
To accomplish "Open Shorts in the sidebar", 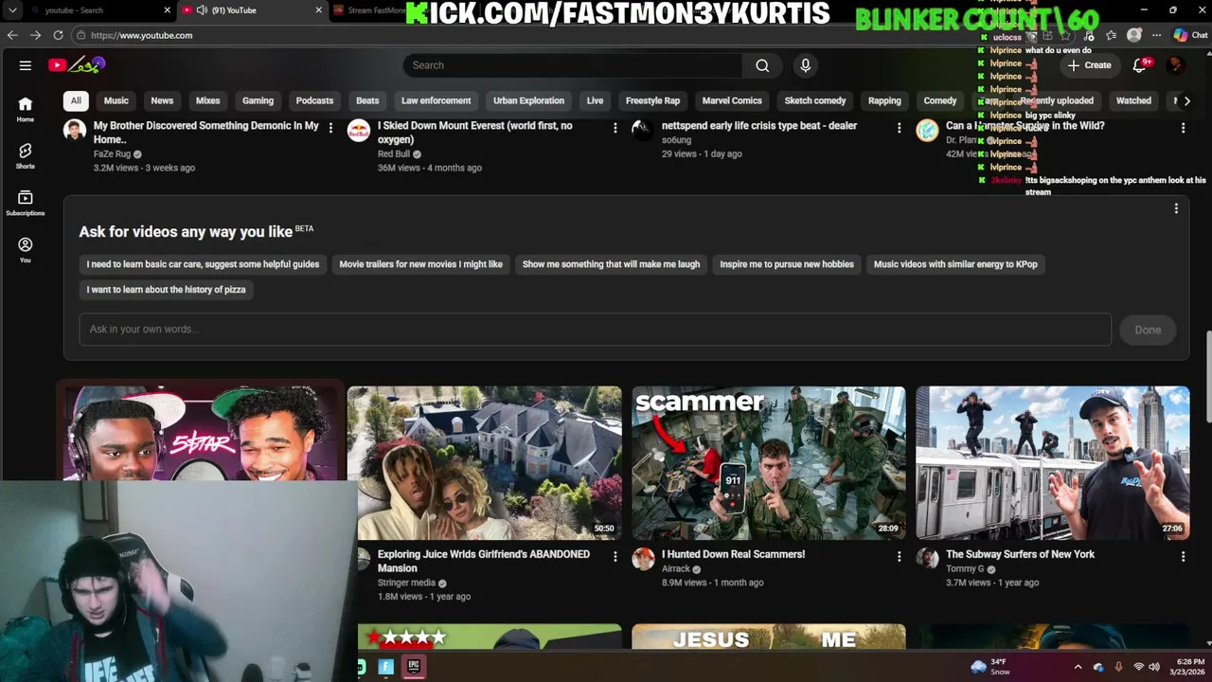I will [x=26, y=156].
